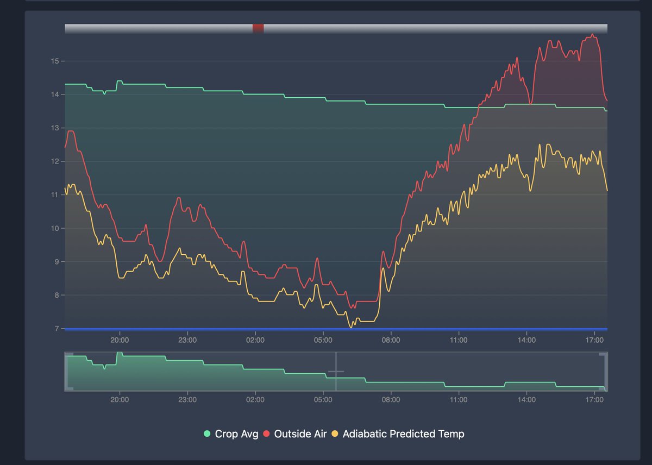Click the 20:00 label on main chart axis
The image size is (652, 465).
tap(120, 341)
